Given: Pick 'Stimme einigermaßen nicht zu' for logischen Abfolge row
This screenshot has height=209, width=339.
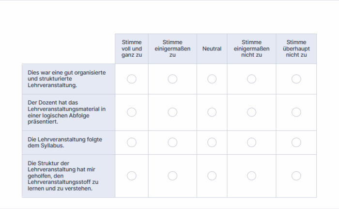Looking at the screenshot, I should tap(251, 112).
